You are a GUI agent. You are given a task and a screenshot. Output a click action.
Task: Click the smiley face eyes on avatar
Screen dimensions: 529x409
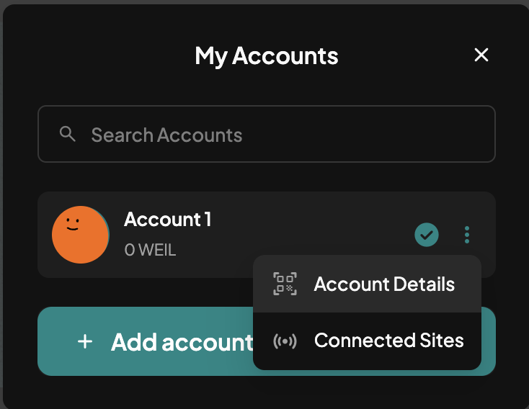(73, 221)
